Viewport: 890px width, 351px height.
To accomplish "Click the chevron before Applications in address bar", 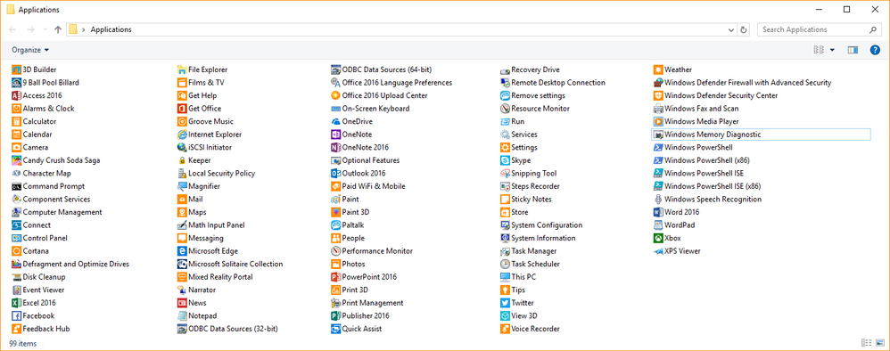I will pyautogui.click(x=84, y=29).
